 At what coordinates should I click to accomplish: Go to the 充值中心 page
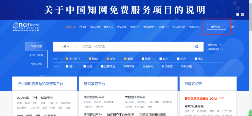coord(164,27)
